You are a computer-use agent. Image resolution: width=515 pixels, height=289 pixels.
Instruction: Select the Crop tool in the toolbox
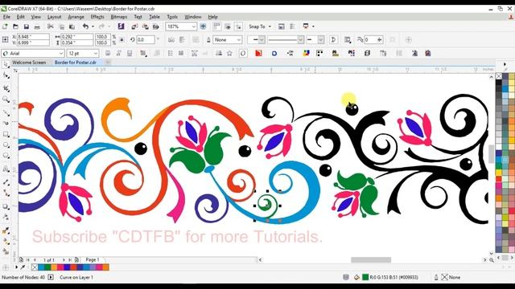pyautogui.click(x=6, y=88)
